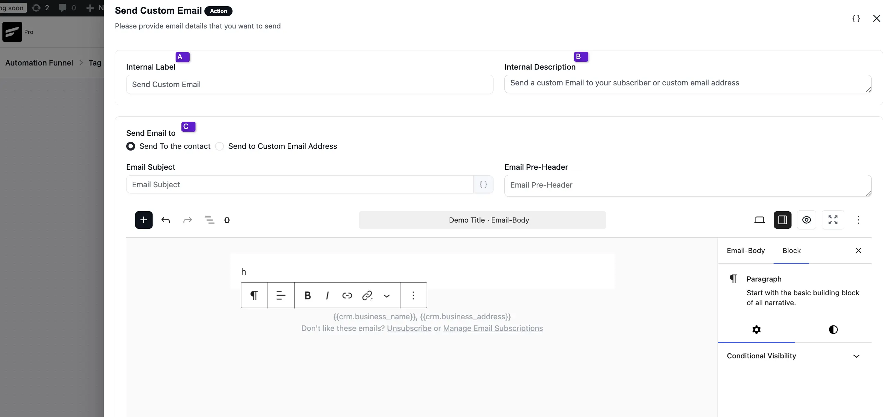
Task: Open the block toolbar options menu
Action: click(x=414, y=296)
